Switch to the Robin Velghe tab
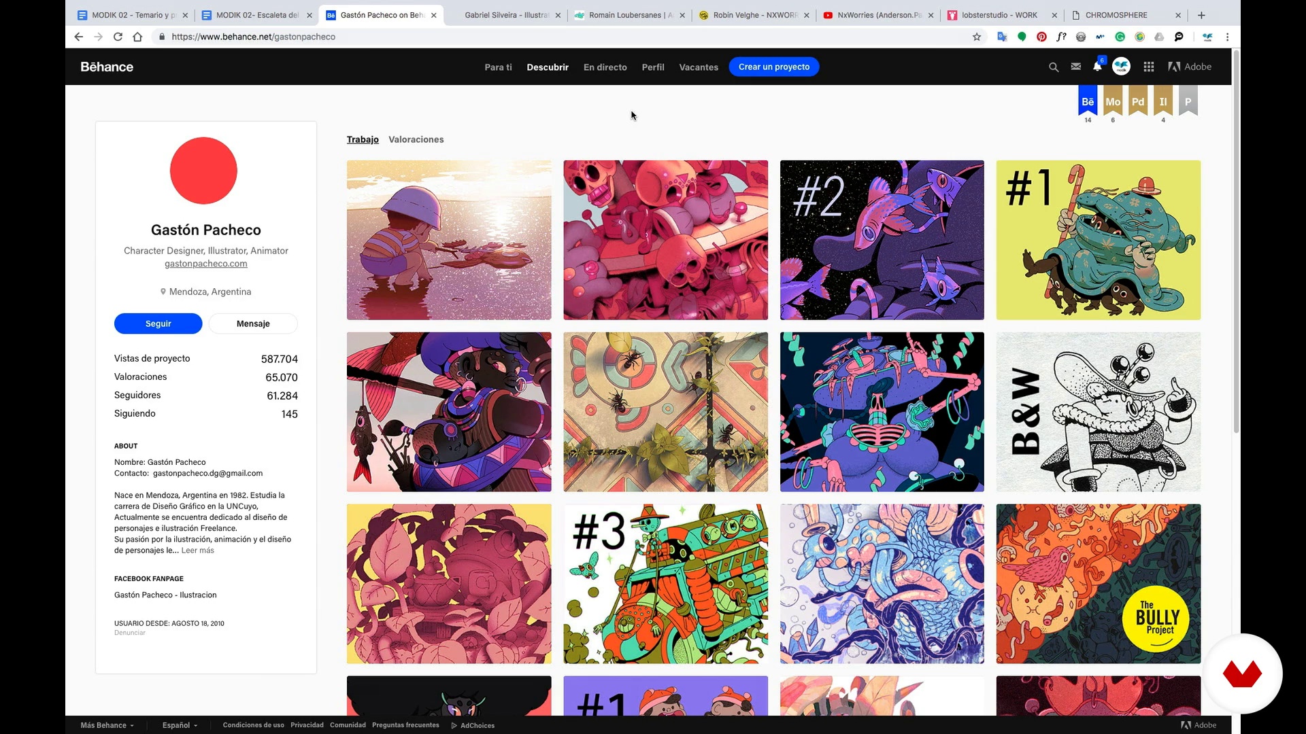This screenshot has height=734, width=1306. (x=754, y=15)
